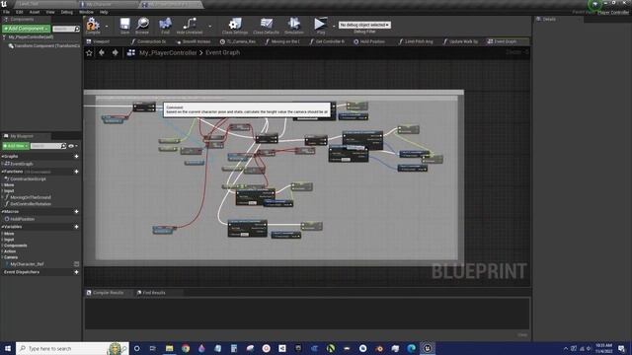Start Play with the Play icon
The image size is (632, 355).
pyautogui.click(x=320, y=25)
